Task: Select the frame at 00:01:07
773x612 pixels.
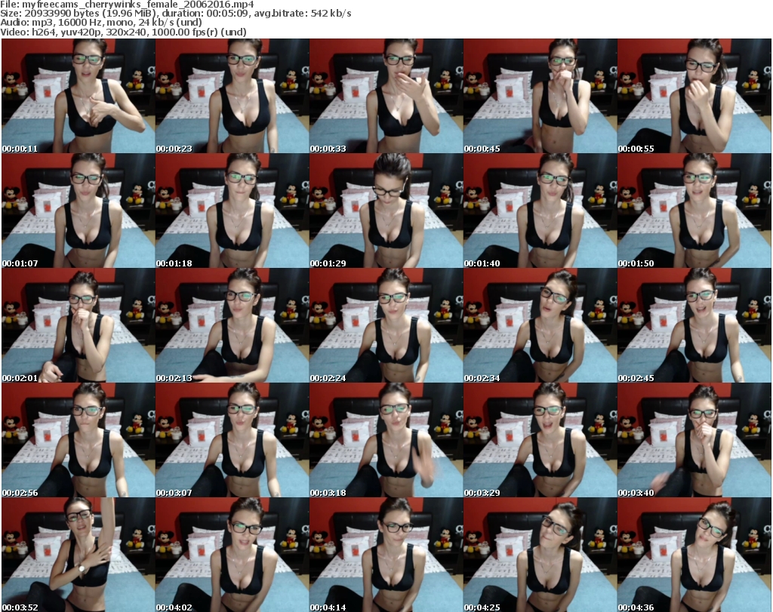Action: click(79, 211)
